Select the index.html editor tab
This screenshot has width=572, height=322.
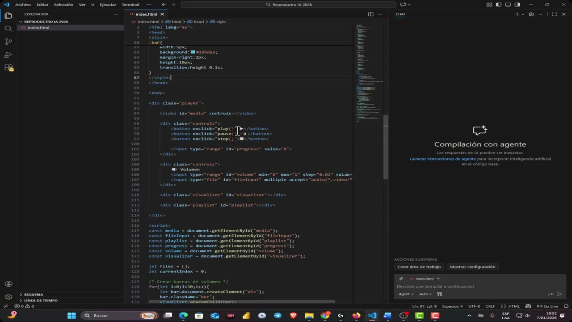click(146, 14)
